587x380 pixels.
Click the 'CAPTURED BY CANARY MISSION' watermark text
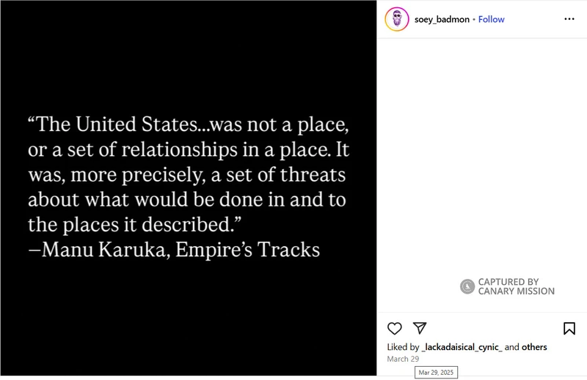516,286
